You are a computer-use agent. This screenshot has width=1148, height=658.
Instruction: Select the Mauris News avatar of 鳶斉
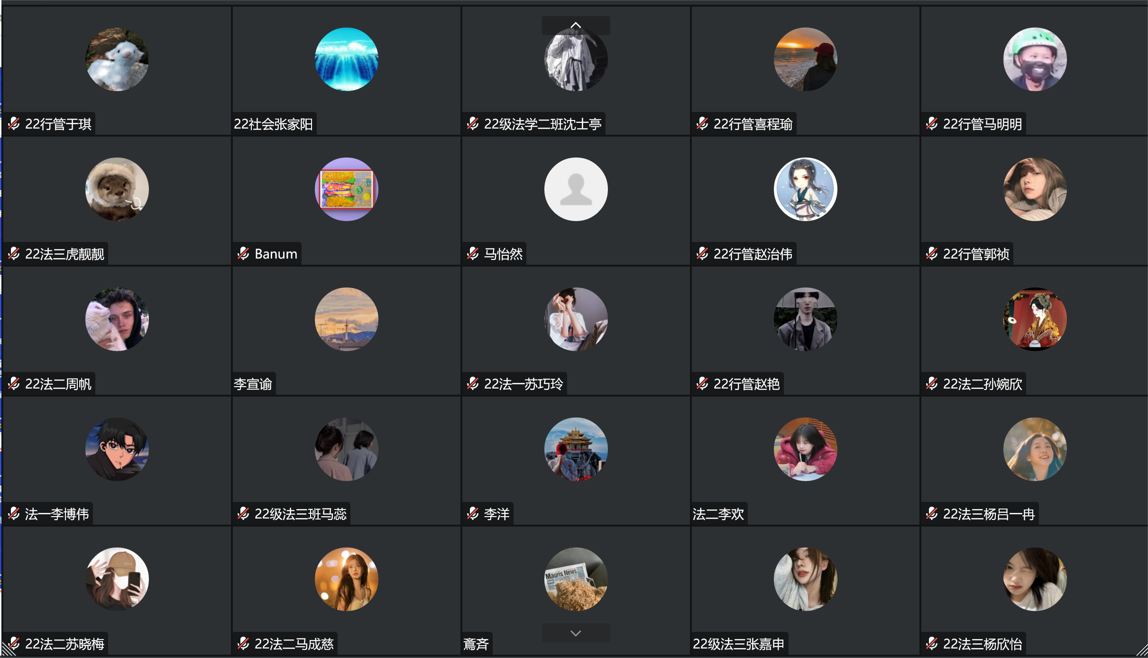pyautogui.click(x=576, y=579)
